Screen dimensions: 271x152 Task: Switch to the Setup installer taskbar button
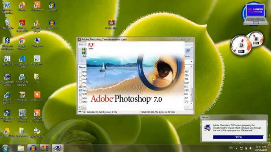coord(58,148)
